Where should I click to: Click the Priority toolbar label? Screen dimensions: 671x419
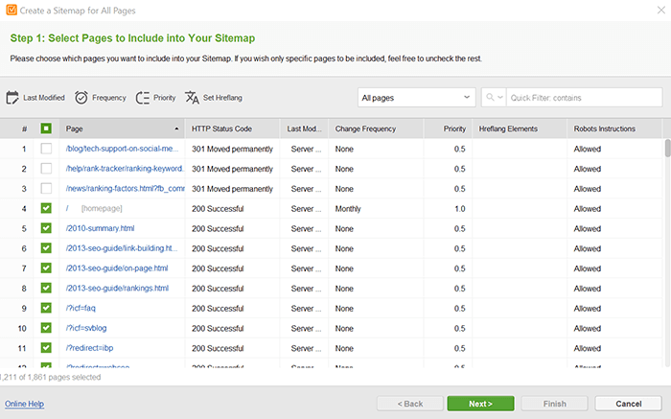(165, 98)
